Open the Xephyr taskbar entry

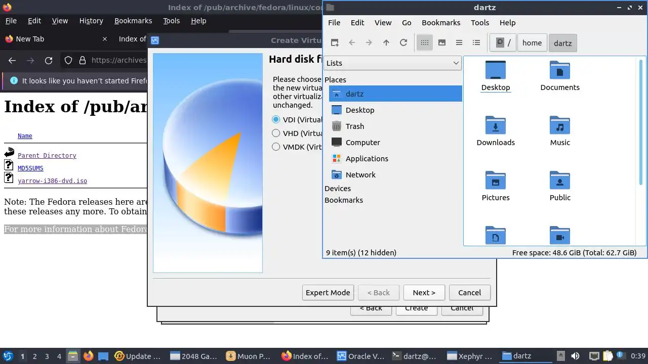pos(470,356)
